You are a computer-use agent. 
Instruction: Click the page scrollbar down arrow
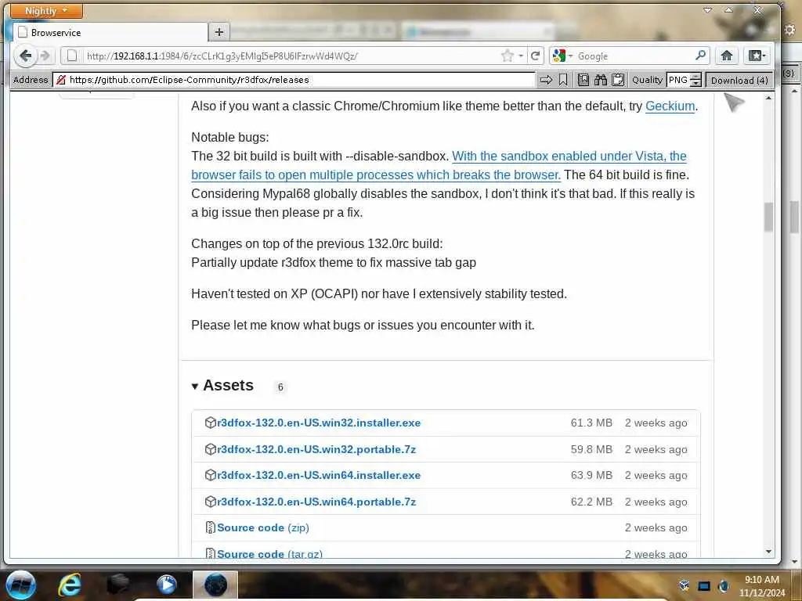tap(769, 552)
